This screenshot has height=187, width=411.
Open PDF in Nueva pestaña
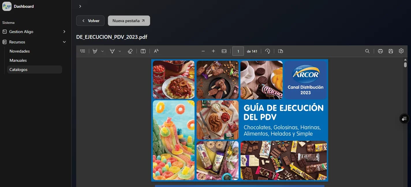click(x=129, y=21)
